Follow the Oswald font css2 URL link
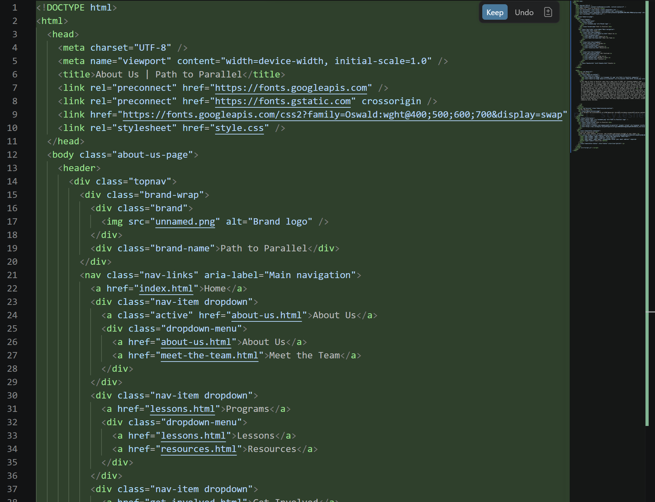The height and width of the screenshot is (502, 655). 342,114
